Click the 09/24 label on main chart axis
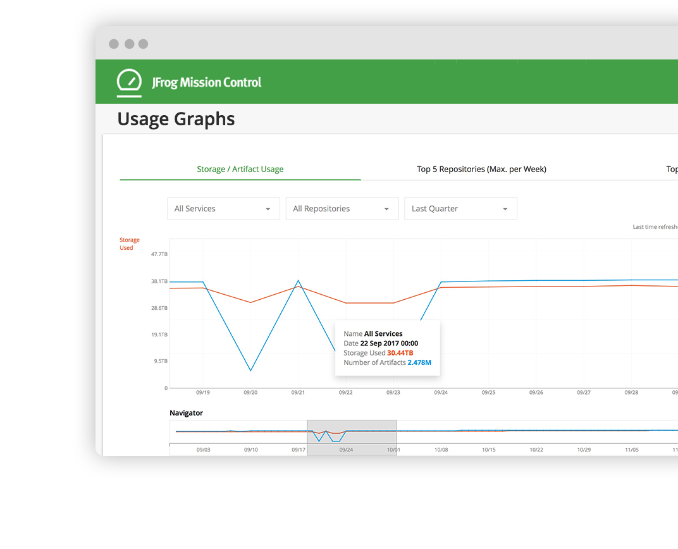Image resolution: width=678 pixels, height=549 pixels. click(x=441, y=393)
